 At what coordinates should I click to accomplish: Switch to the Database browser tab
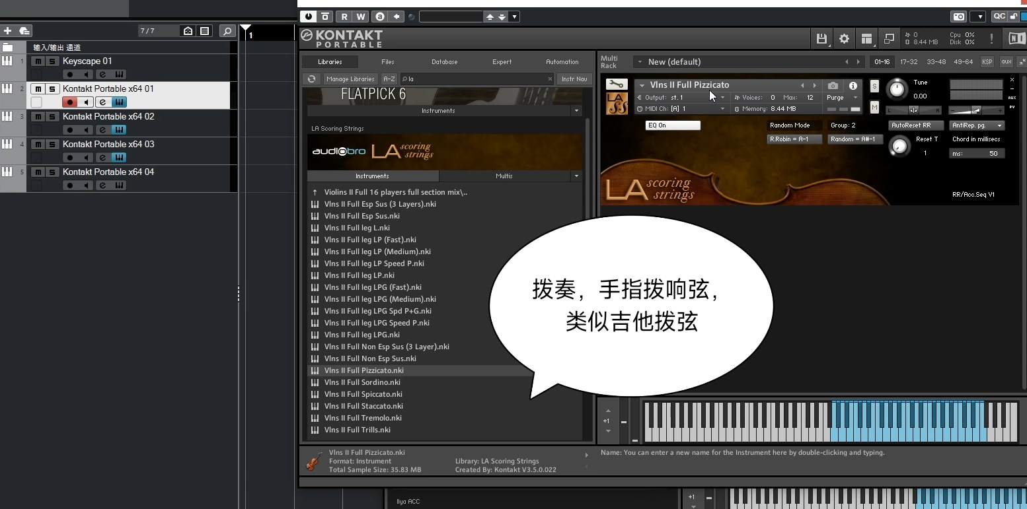point(445,62)
